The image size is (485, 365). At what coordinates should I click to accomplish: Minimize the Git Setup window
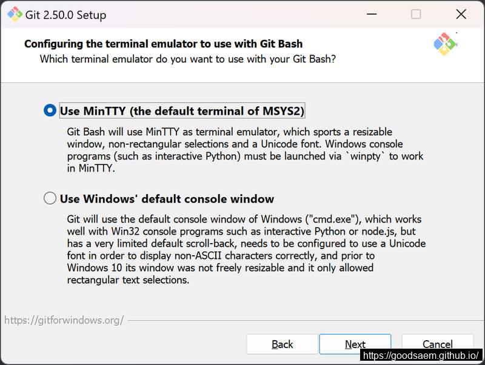pyautogui.click(x=372, y=14)
